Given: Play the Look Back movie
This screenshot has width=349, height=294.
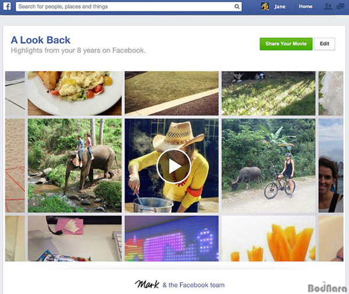Looking at the screenshot, I should 174,166.
